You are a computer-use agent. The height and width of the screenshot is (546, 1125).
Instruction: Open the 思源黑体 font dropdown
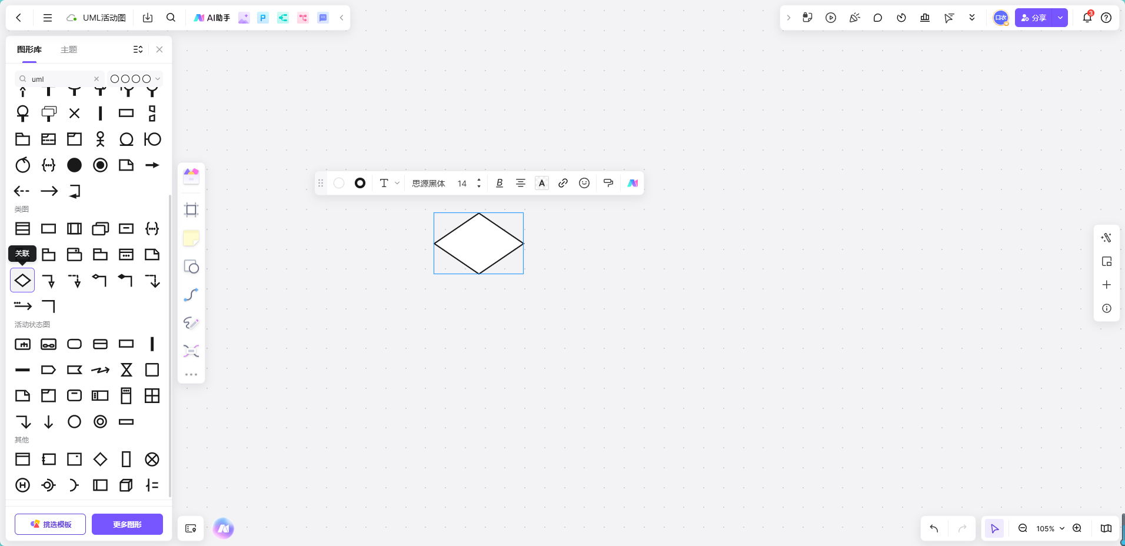[x=429, y=184]
